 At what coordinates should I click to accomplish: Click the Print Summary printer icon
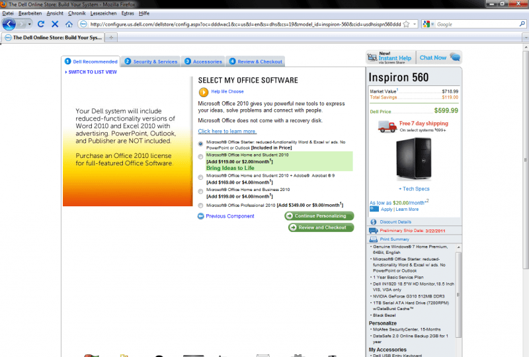(x=373, y=239)
